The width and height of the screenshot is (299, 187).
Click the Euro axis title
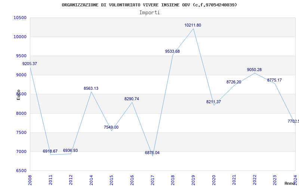coord(18,95)
